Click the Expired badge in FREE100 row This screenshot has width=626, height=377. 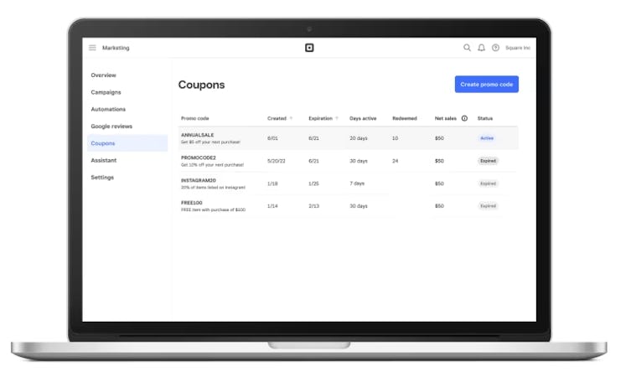point(488,206)
